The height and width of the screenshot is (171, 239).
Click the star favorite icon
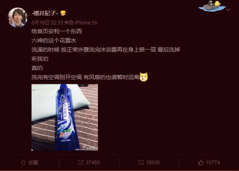23,162
